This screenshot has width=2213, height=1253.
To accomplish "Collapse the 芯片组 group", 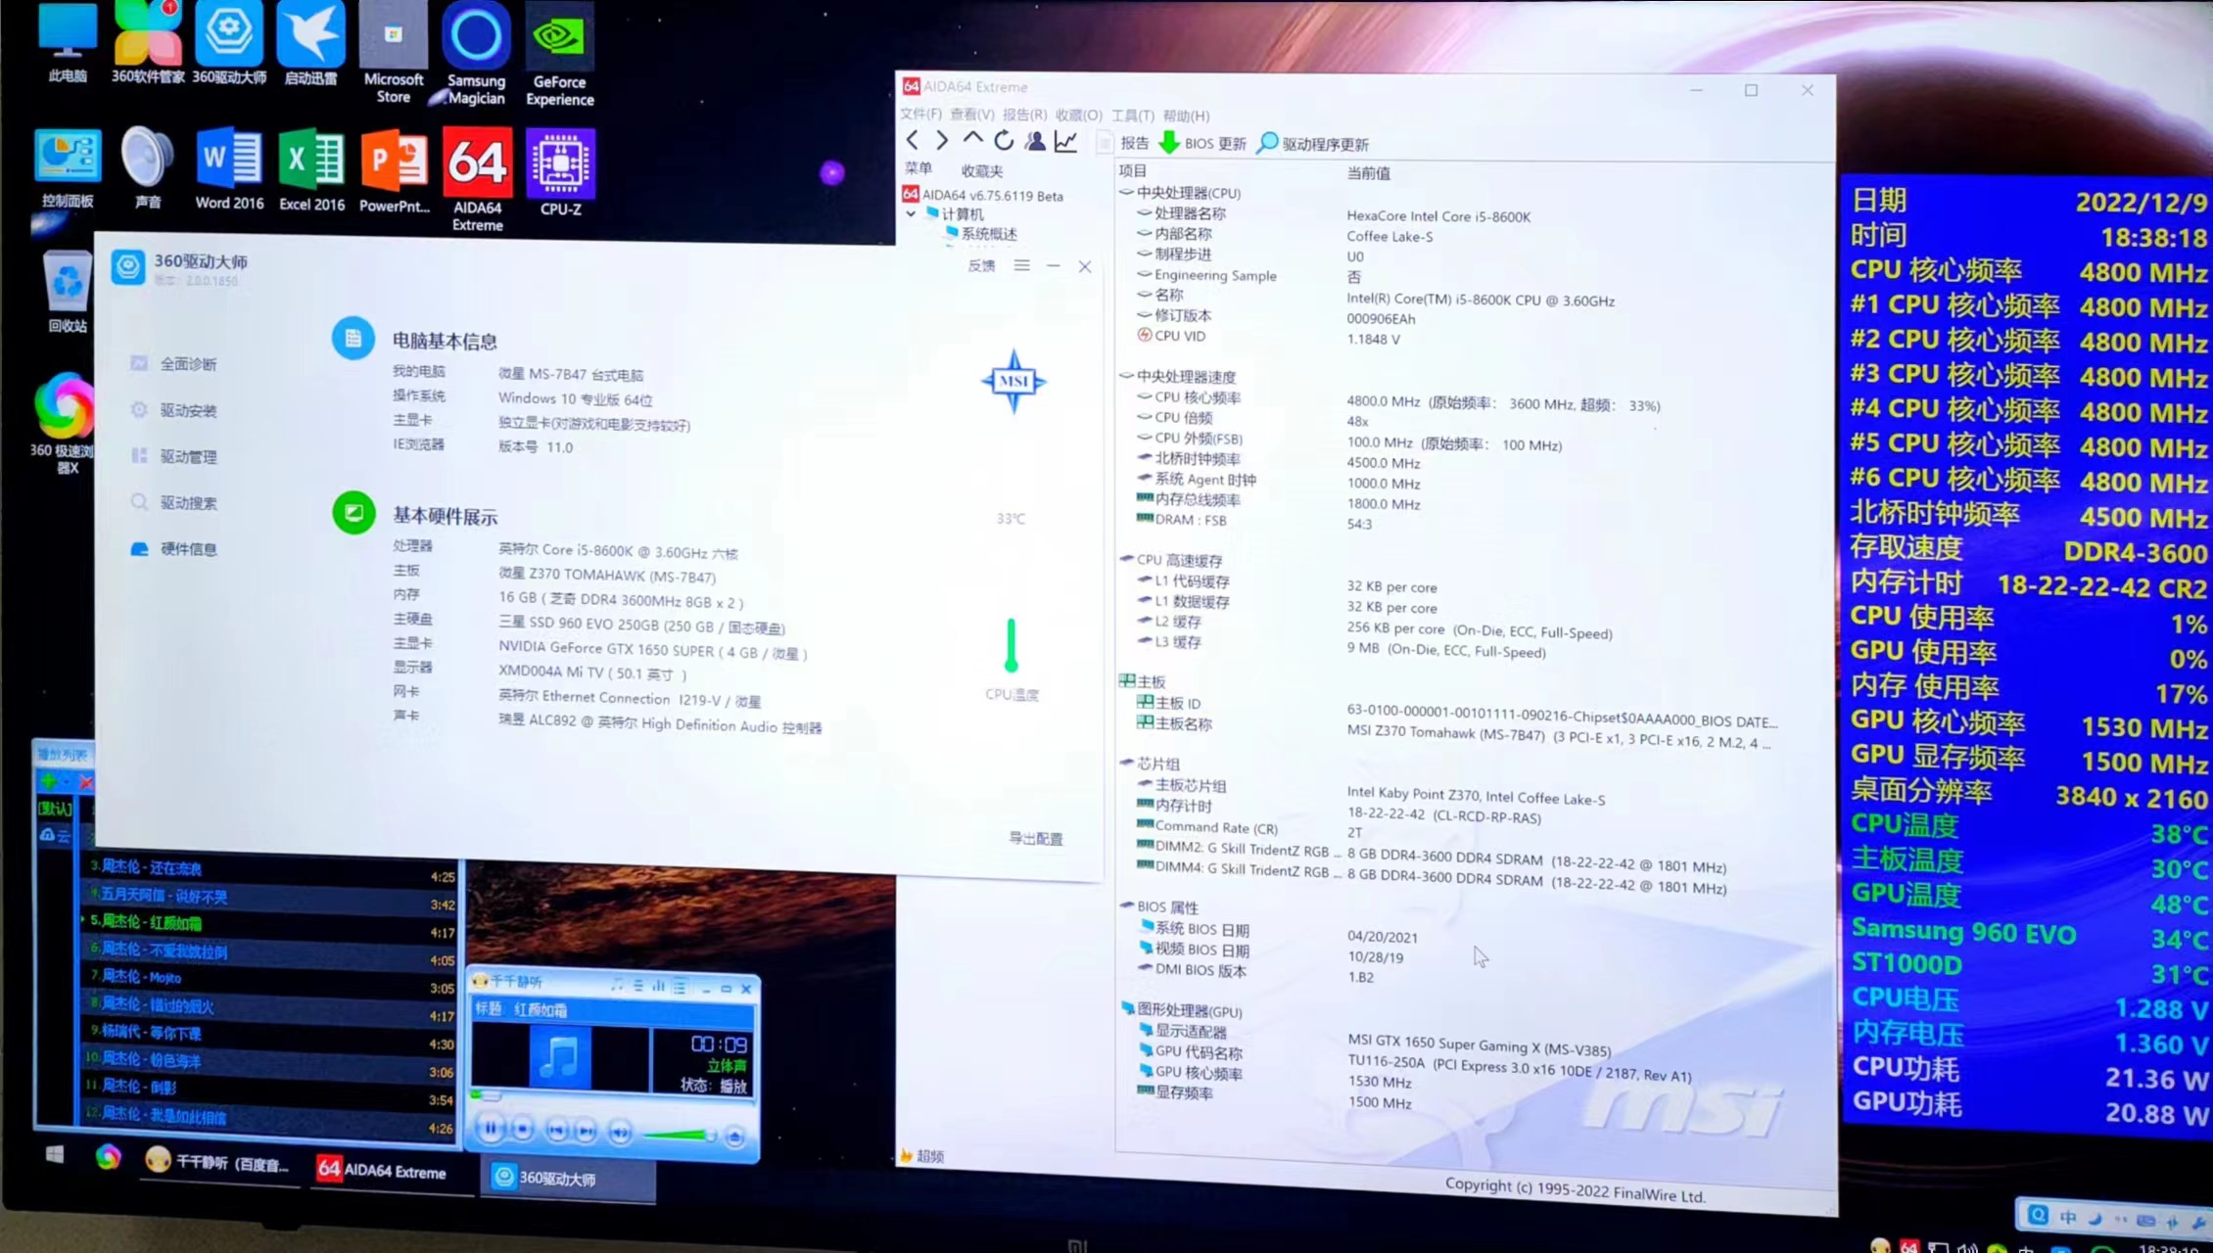I will click(1126, 763).
